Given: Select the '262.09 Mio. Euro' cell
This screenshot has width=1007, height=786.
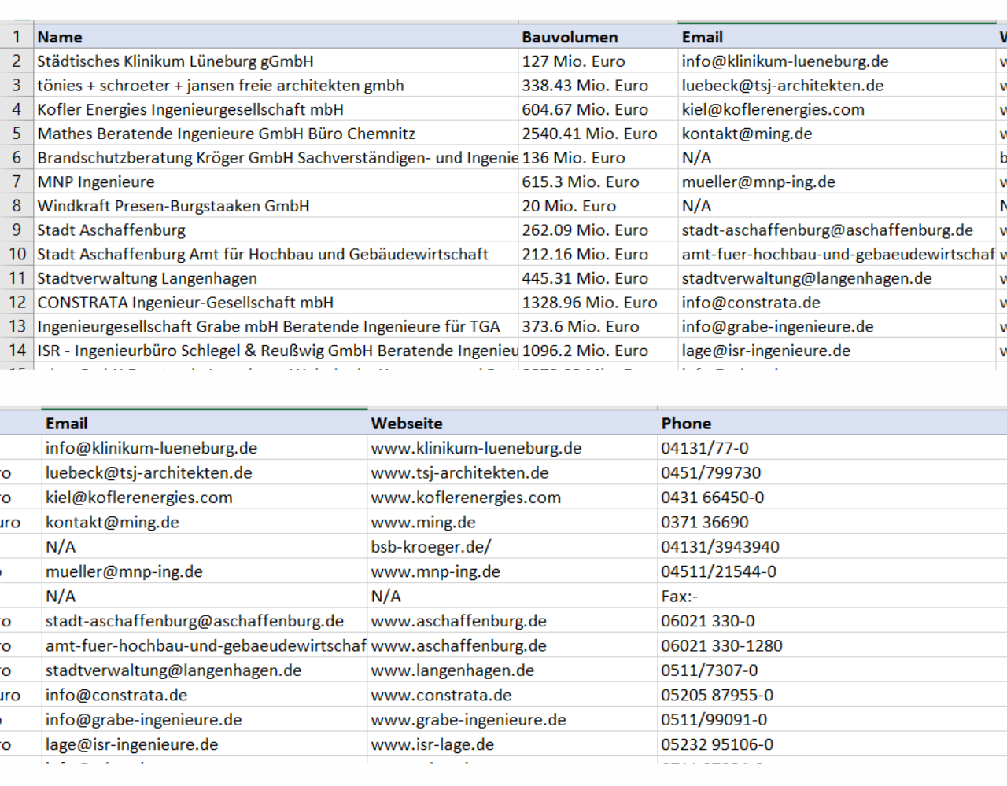Looking at the screenshot, I should pos(599,230).
